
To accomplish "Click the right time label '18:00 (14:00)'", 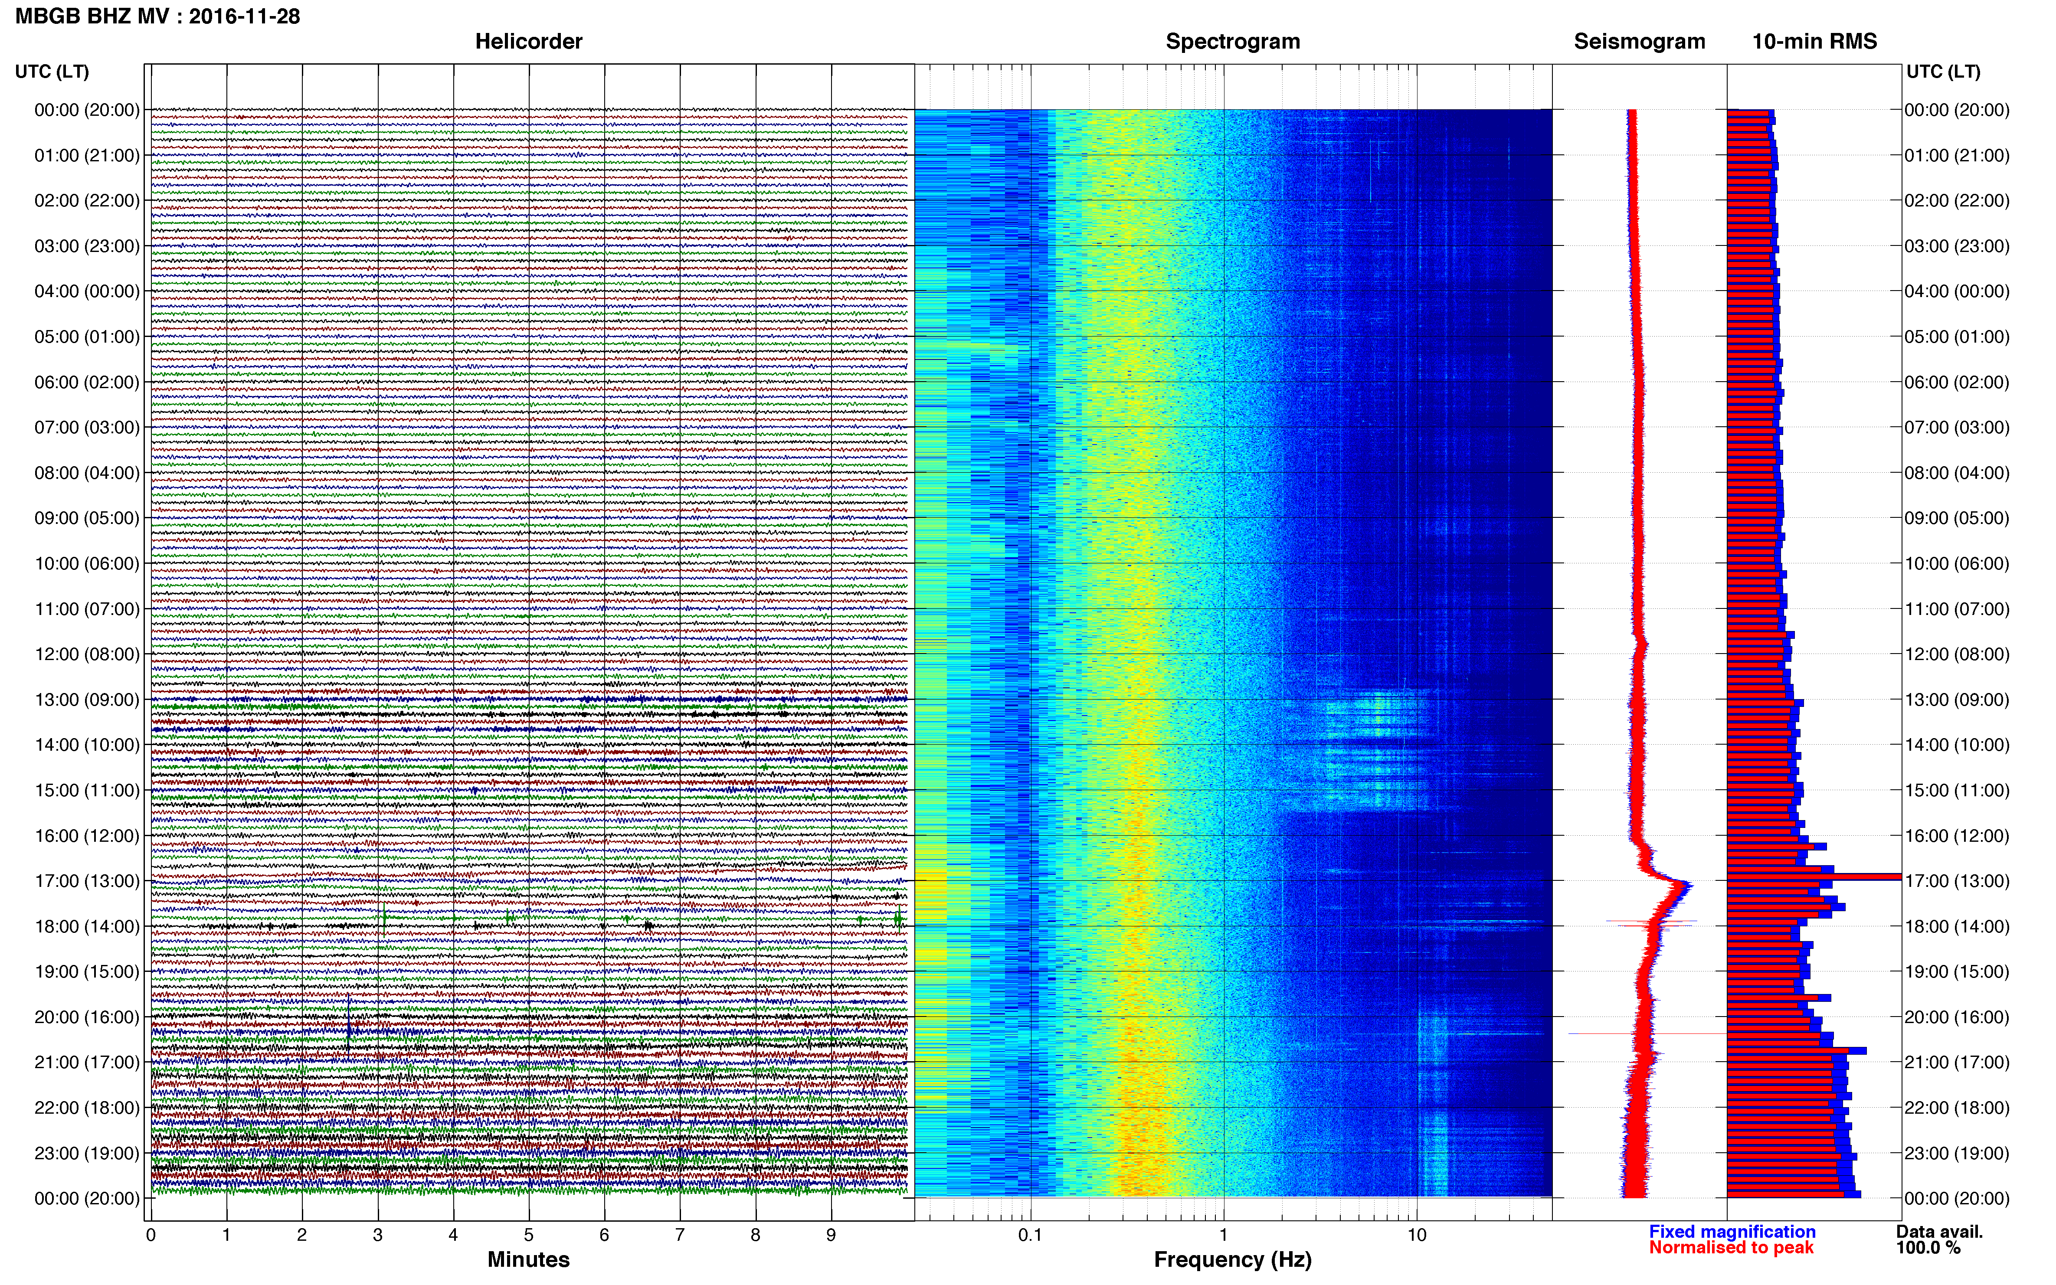I will [x=1957, y=926].
